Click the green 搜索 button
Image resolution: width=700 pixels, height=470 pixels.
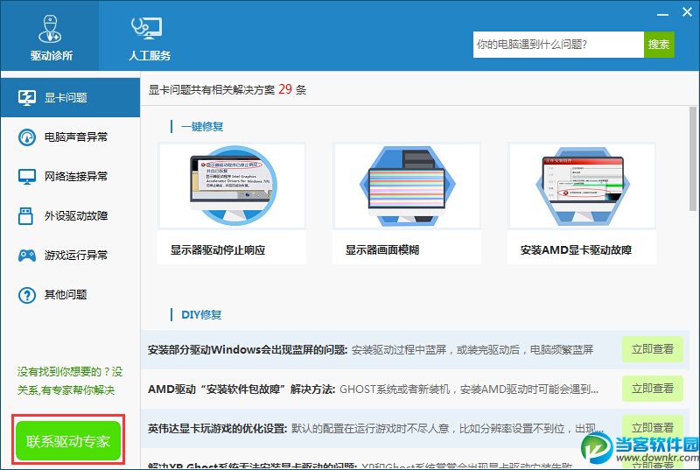coord(659,44)
